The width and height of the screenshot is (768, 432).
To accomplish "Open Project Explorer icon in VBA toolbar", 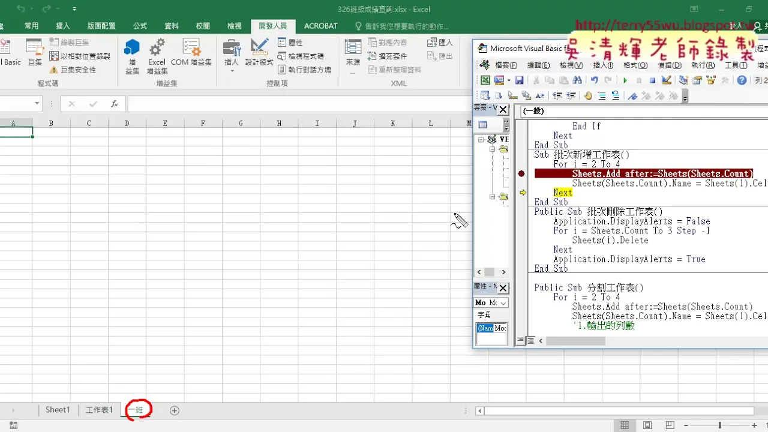I will coord(683,80).
